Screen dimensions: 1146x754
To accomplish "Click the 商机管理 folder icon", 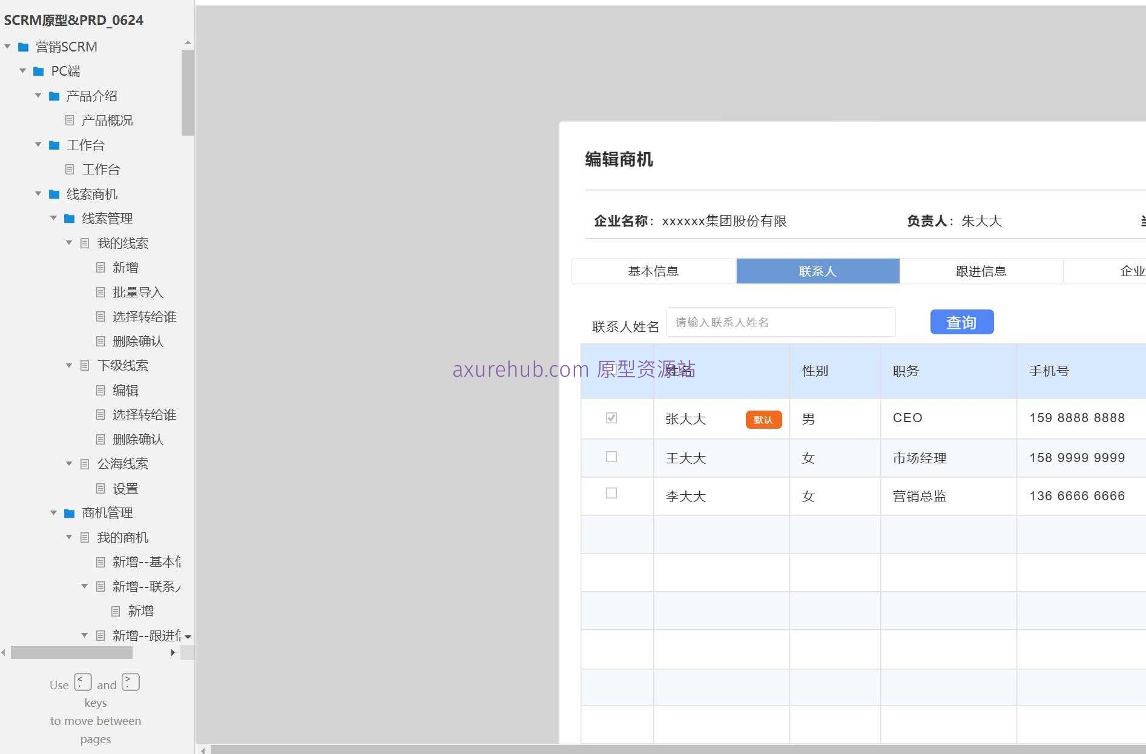I will point(69,513).
